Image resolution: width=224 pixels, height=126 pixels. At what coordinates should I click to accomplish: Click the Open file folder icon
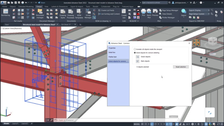pyautogui.click(x=12, y=2)
